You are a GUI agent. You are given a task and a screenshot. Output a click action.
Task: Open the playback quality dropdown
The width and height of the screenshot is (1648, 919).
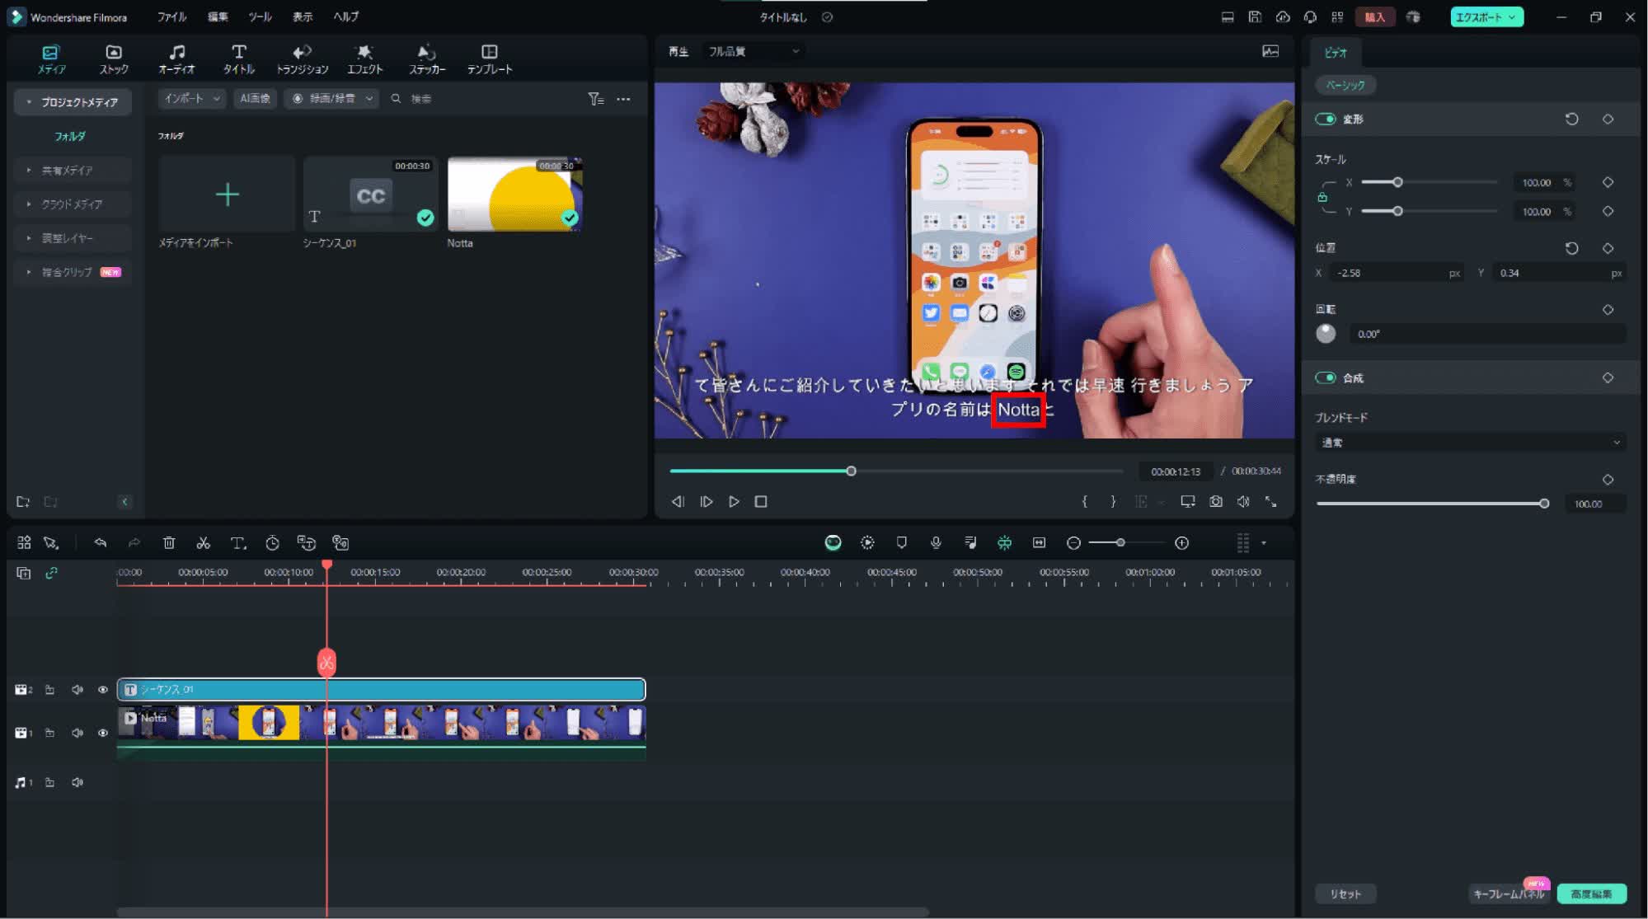(754, 51)
